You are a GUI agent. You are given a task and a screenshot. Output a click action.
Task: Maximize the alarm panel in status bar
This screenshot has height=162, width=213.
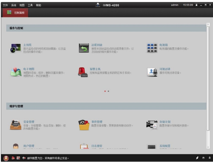[203, 158]
